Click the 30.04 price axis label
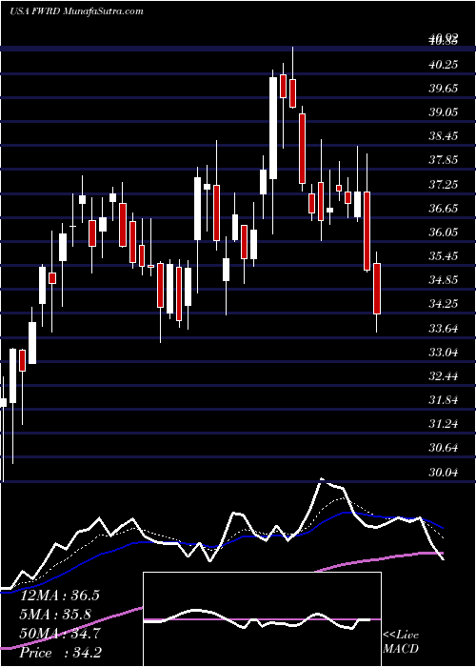This screenshot has height=667, width=476. click(x=444, y=473)
